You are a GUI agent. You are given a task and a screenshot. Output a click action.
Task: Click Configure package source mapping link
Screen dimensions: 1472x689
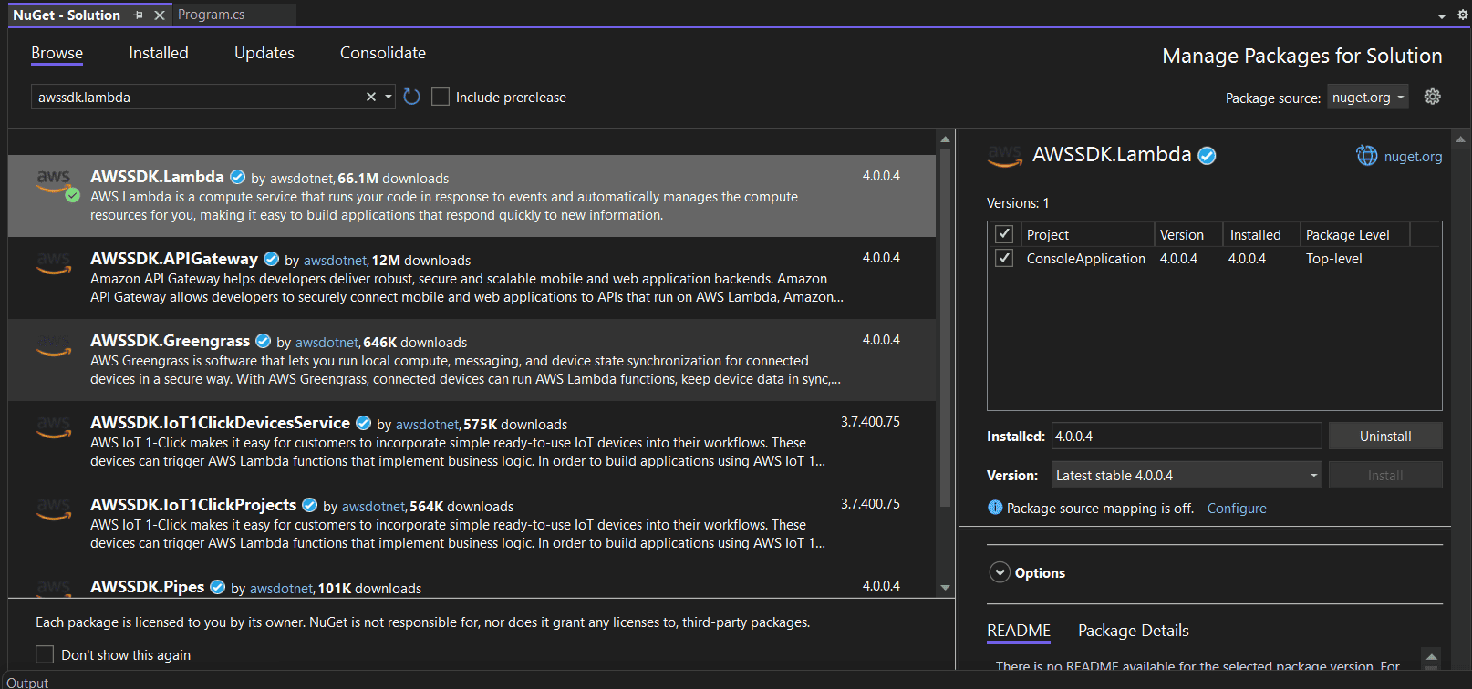point(1237,509)
